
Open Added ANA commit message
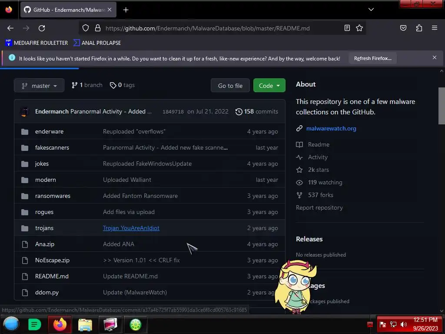(119, 244)
